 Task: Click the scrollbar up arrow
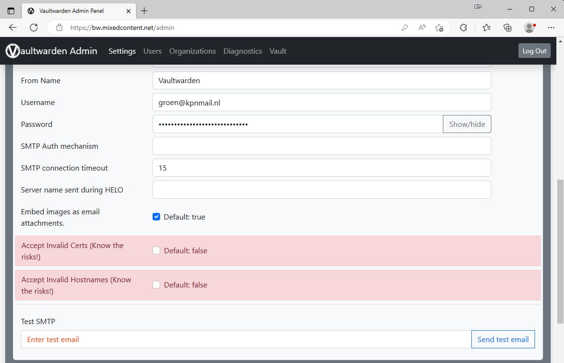(x=560, y=41)
